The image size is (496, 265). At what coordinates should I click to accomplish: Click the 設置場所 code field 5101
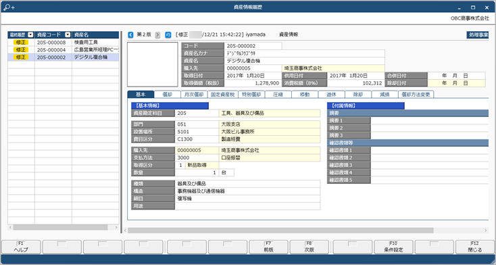click(x=197, y=132)
